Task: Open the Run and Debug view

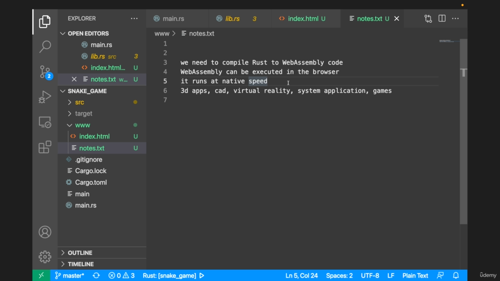Action: 45,97
